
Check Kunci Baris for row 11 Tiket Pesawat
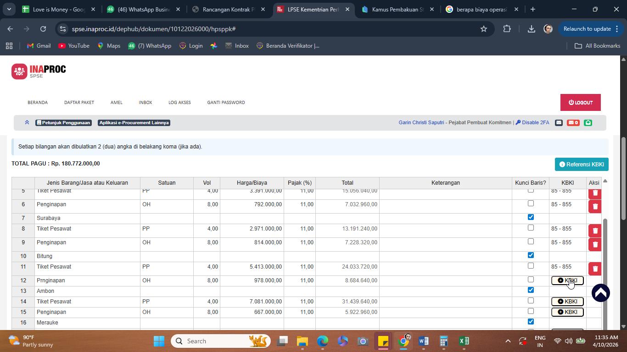click(531, 266)
